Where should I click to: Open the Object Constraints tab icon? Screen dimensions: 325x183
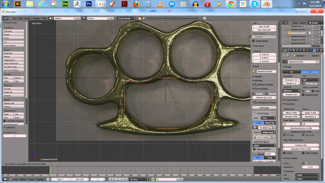307,50
